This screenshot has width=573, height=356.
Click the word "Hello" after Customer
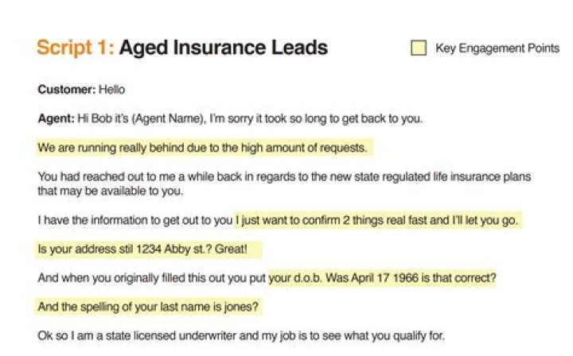pyautogui.click(x=111, y=90)
